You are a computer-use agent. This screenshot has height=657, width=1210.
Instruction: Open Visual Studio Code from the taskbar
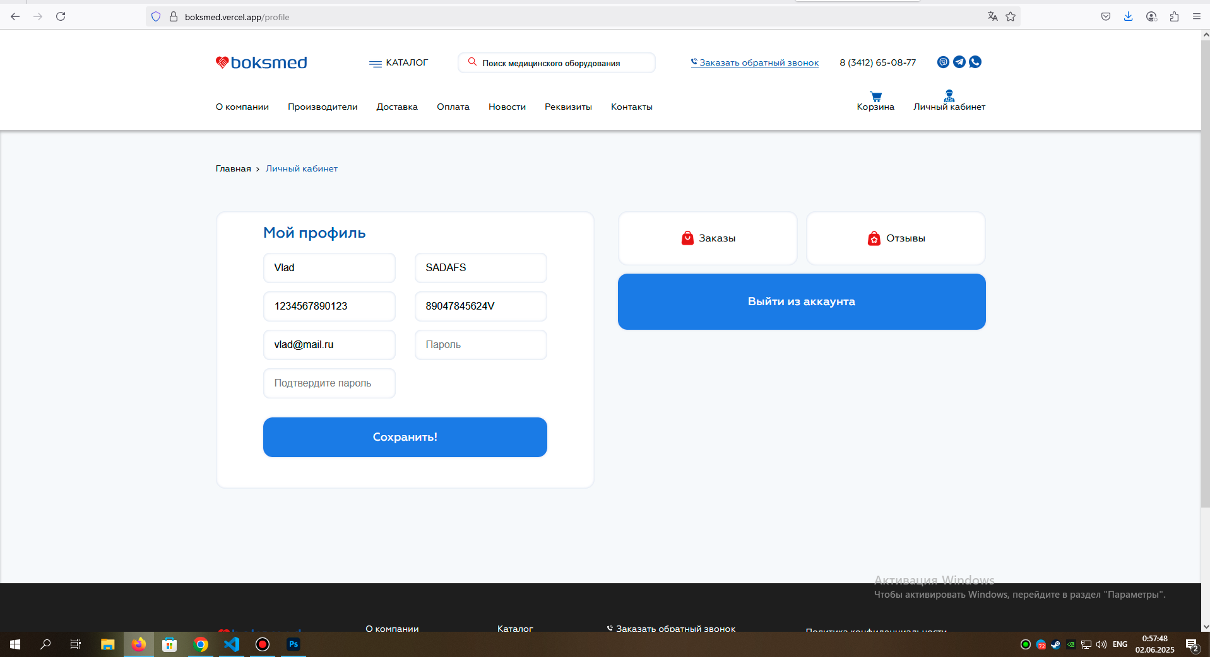(x=232, y=644)
